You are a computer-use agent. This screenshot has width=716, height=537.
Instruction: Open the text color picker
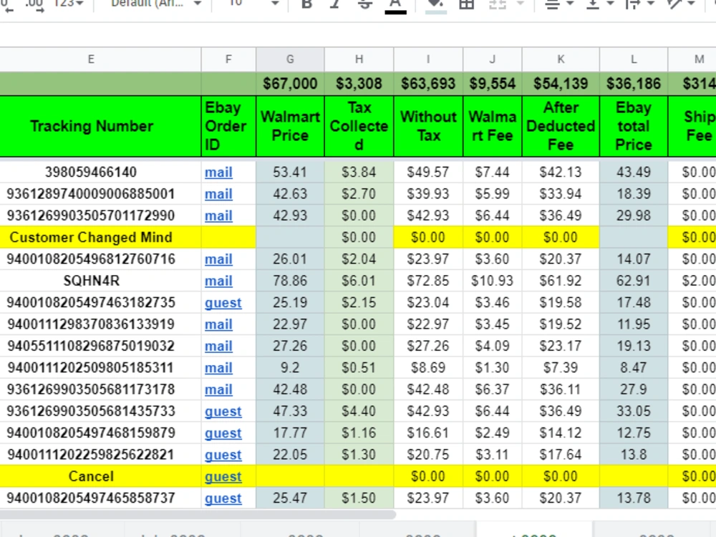(x=395, y=6)
